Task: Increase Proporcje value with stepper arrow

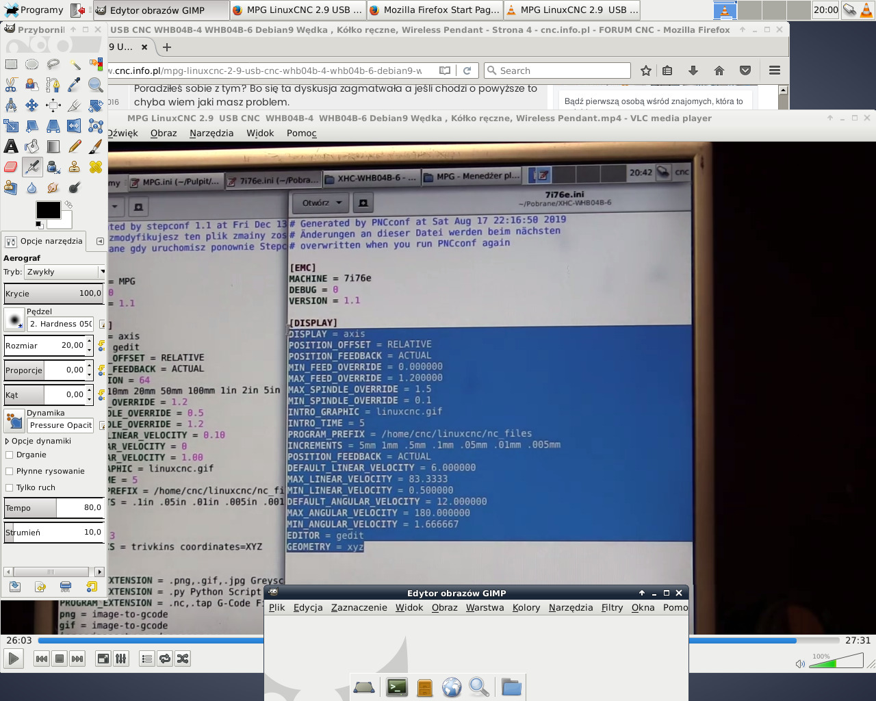Action: coord(90,366)
